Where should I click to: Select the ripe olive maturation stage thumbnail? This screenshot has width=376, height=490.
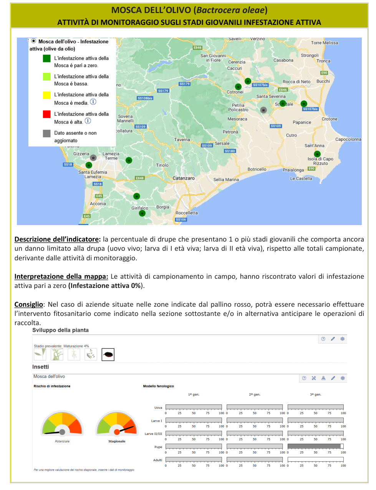pyautogui.click(x=108, y=355)
